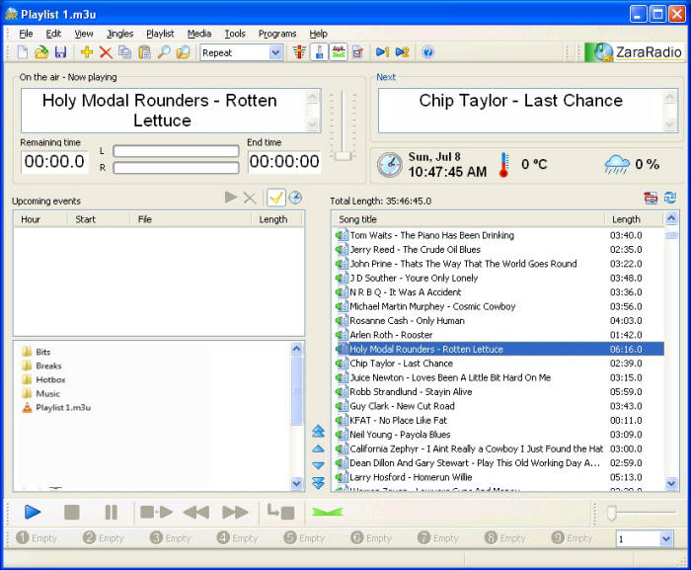The image size is (691, 570).
Task: Click the green bow-tie icon in the player bar
Action: 327,512
